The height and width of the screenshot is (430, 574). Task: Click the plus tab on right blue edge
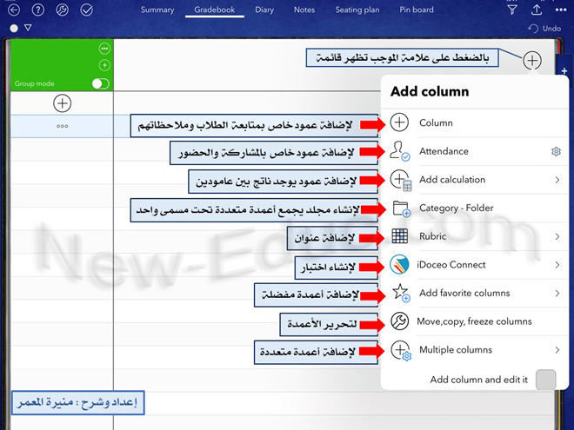coord(564,70)
